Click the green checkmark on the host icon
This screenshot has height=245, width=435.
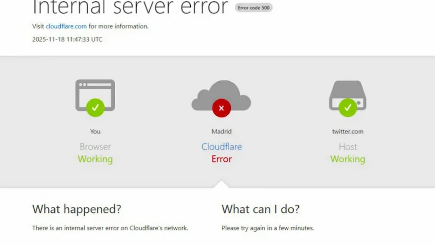[x=348, y=108]
